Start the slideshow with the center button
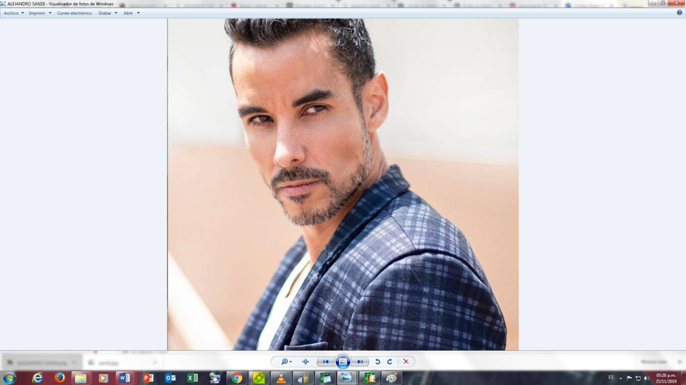The image size is (686, 385). [343, 362]
